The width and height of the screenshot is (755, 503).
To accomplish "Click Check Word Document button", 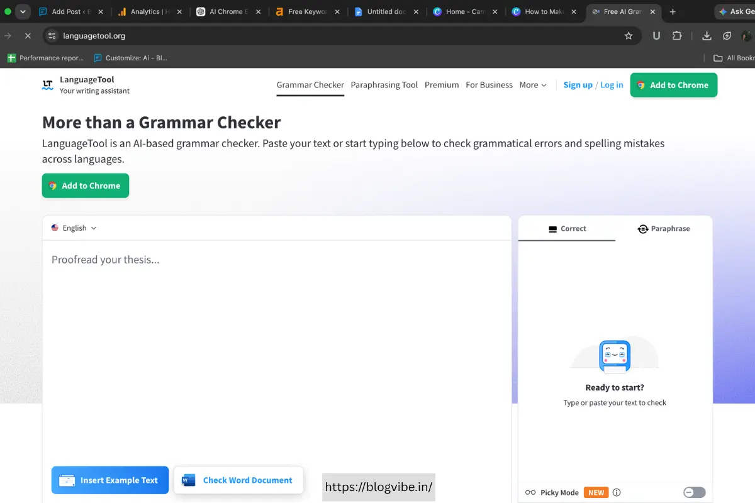I will click(238, 480).
